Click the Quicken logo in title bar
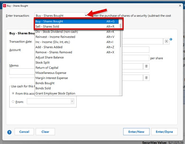Screen dimensions: 185x144 [x=4, y=6]
